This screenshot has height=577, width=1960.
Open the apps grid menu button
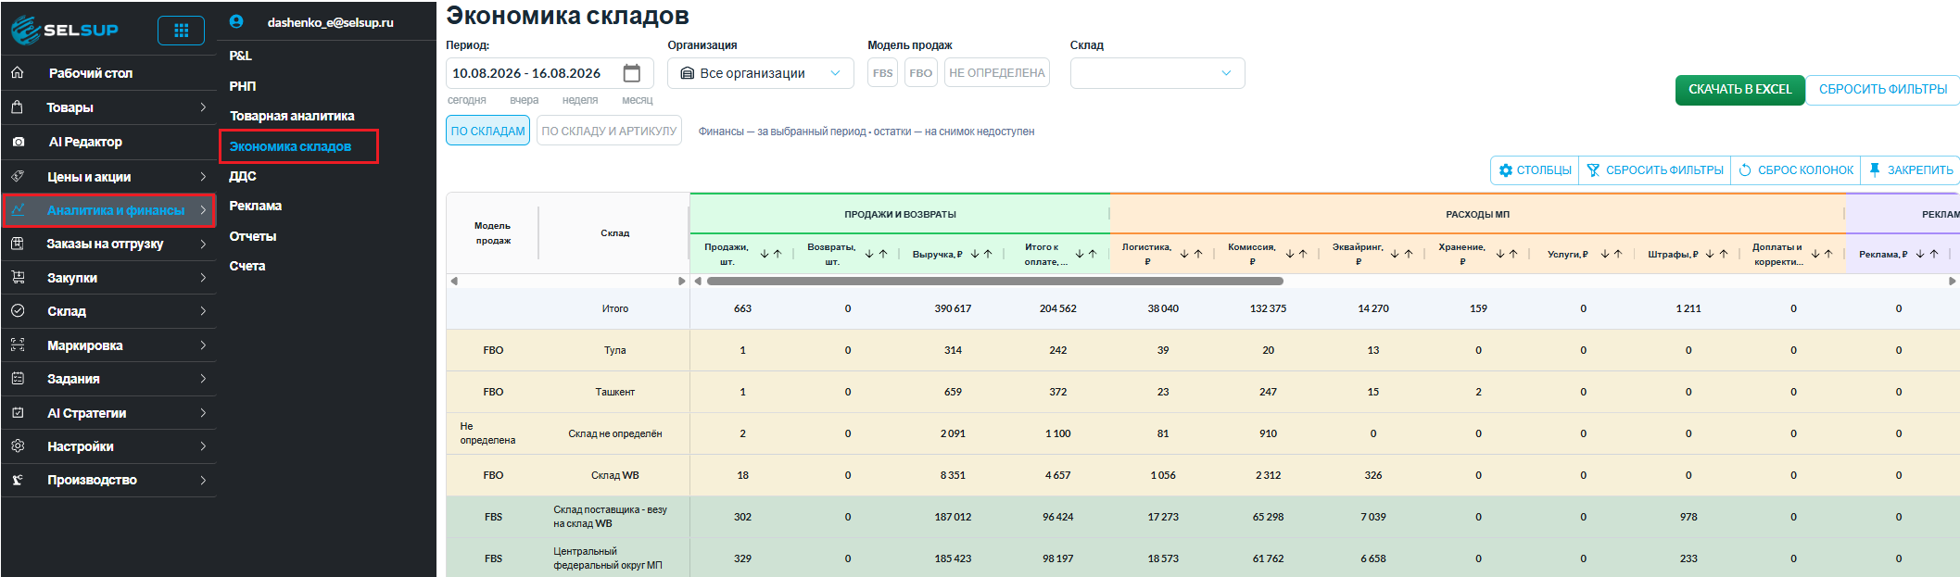click(x=181, y=31)
